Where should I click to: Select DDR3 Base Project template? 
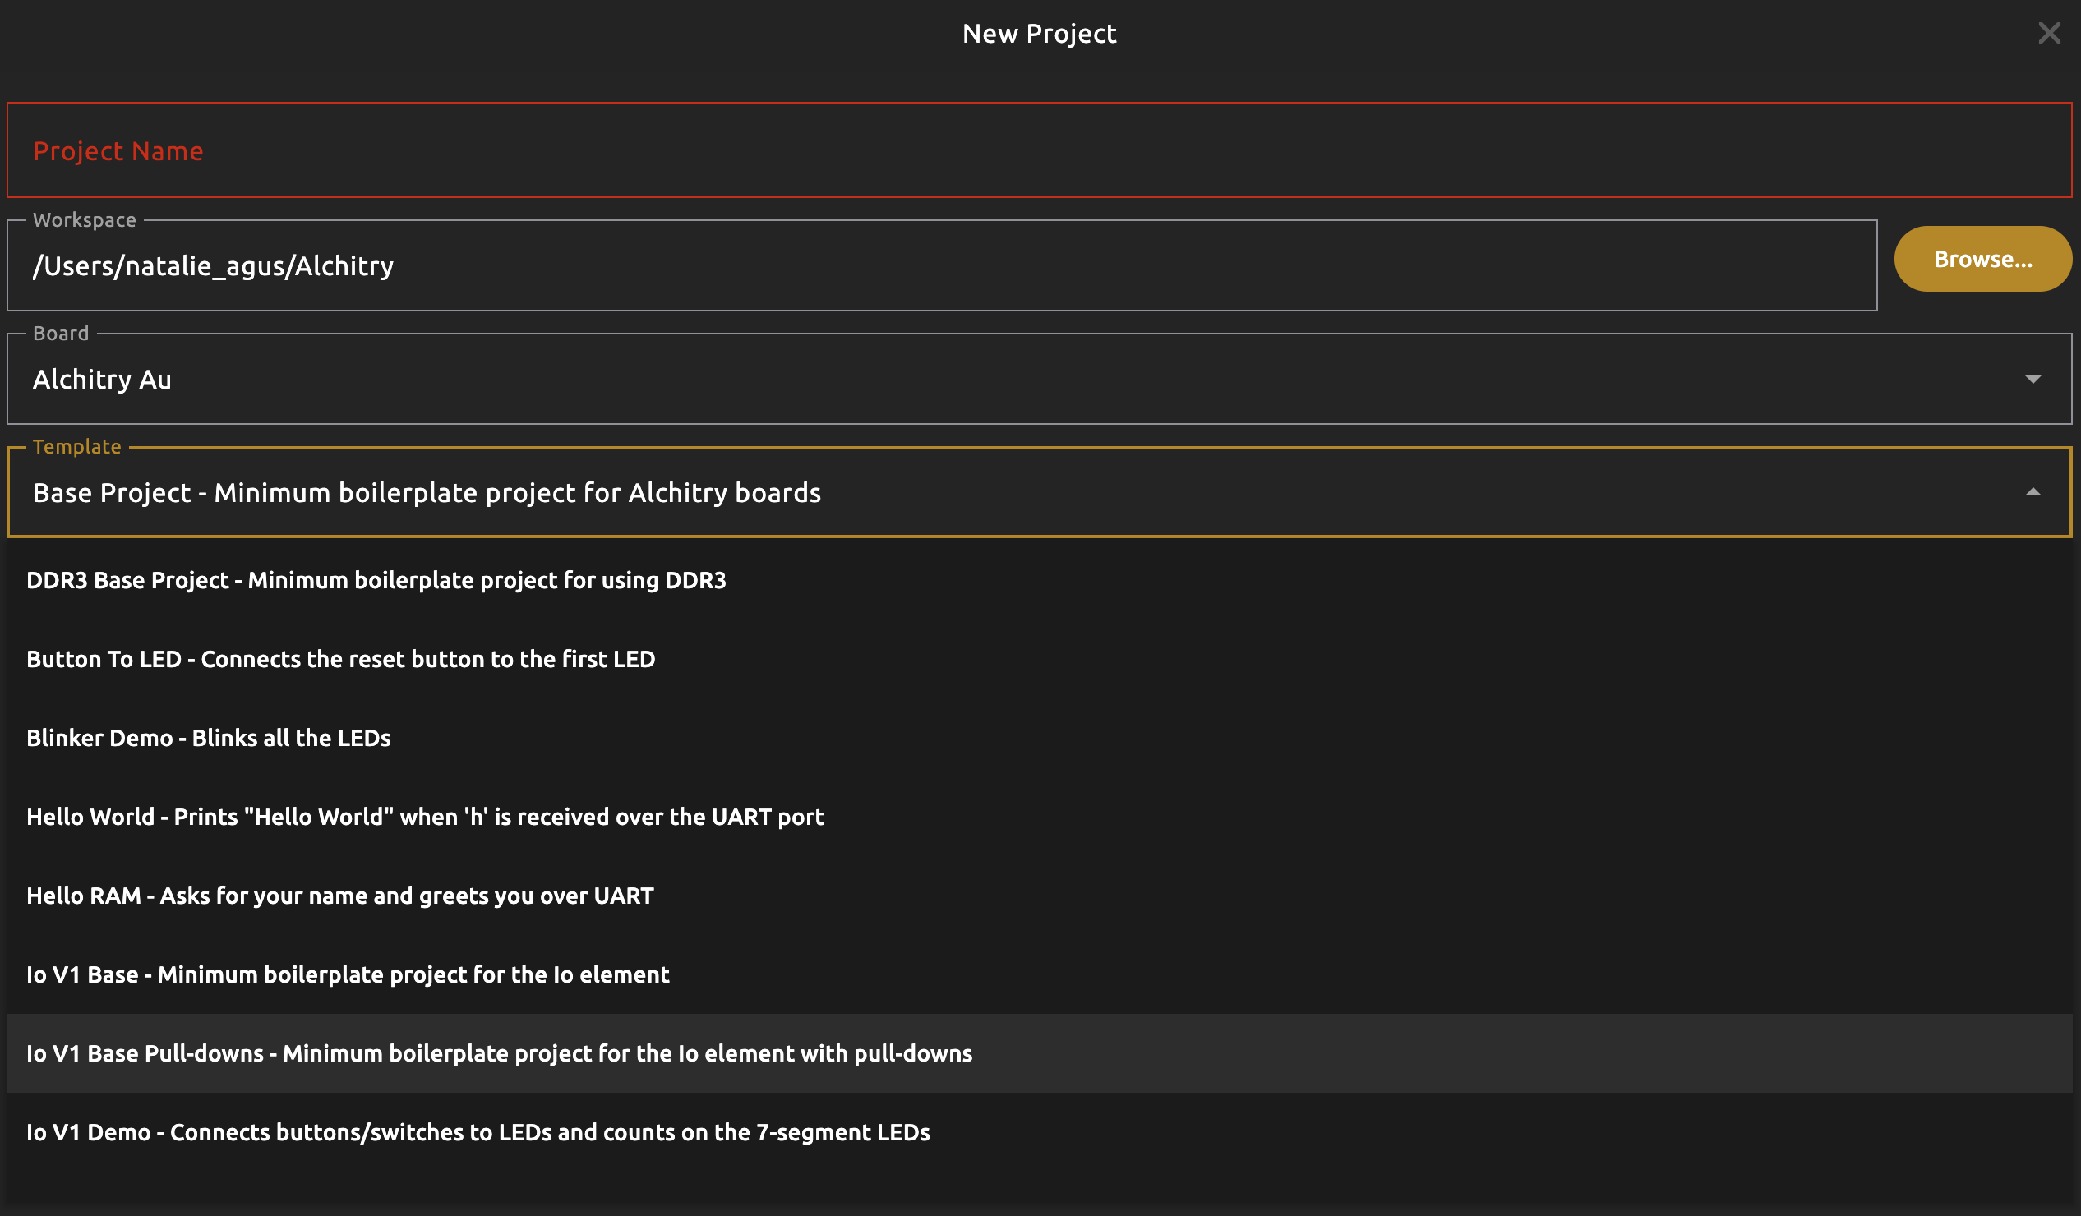376,580
